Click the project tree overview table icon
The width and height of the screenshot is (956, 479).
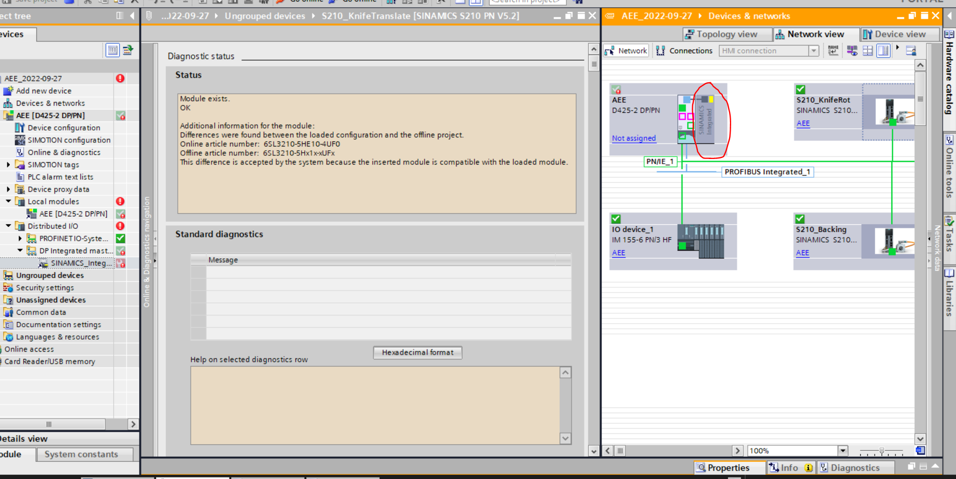112,50
